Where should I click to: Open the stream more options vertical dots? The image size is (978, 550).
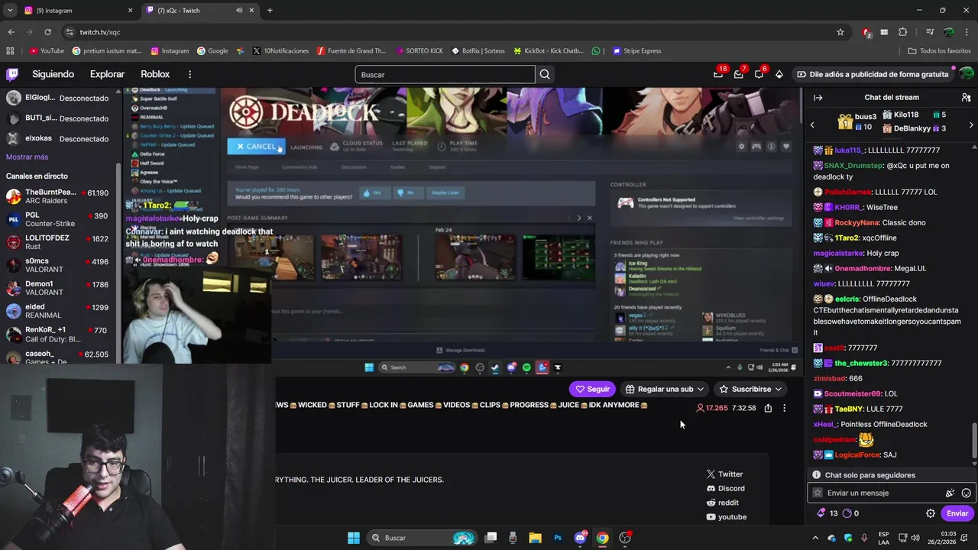(x=784, y=408)
